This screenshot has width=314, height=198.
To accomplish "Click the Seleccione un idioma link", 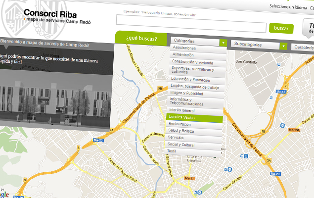I will coord(288,7).
